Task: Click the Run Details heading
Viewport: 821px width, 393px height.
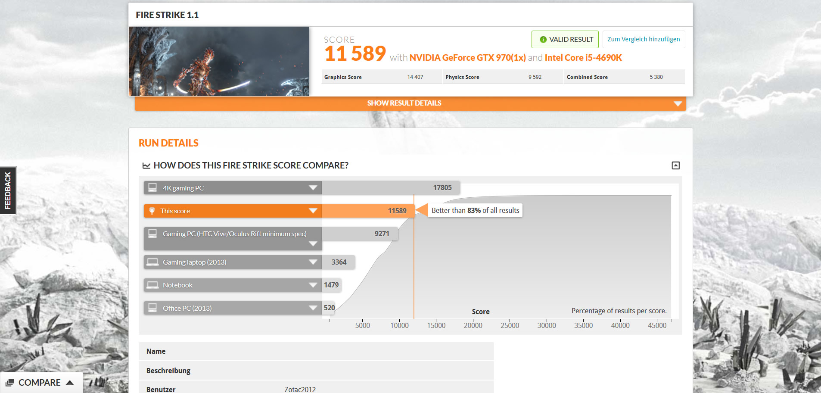Action: pos(168,143)
